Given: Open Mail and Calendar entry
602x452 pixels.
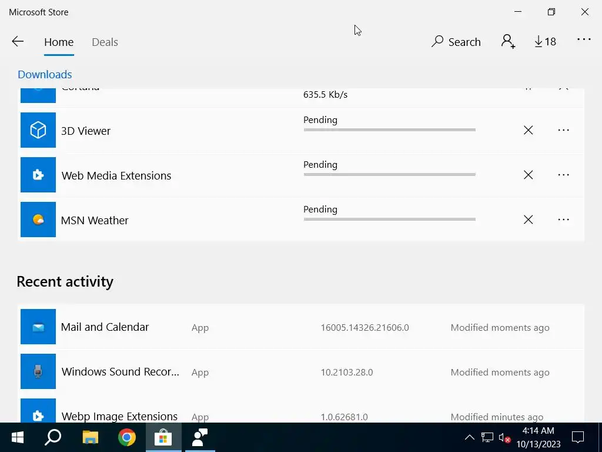Looking at the screenshot, I should coord(301,327).
